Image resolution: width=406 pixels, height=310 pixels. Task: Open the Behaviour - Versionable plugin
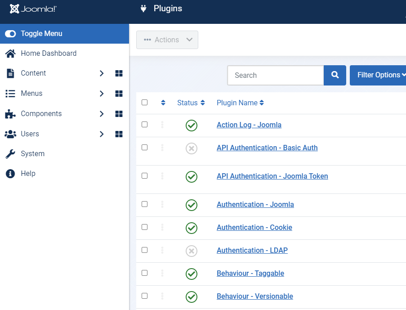(x=255, y=296)
